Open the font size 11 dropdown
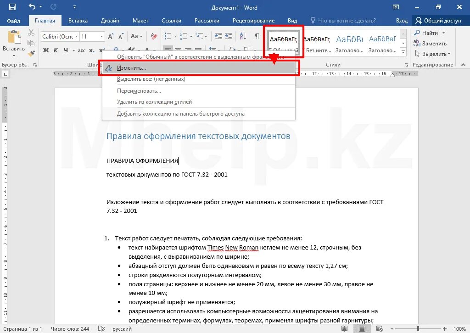Screen dimensions: 470x333 pos(101,37)
